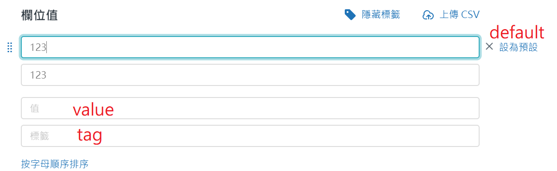Viewport: 557px width, 171px height.
Task: Focus the highlighted value field containing 123
Action: pos(250,47)
